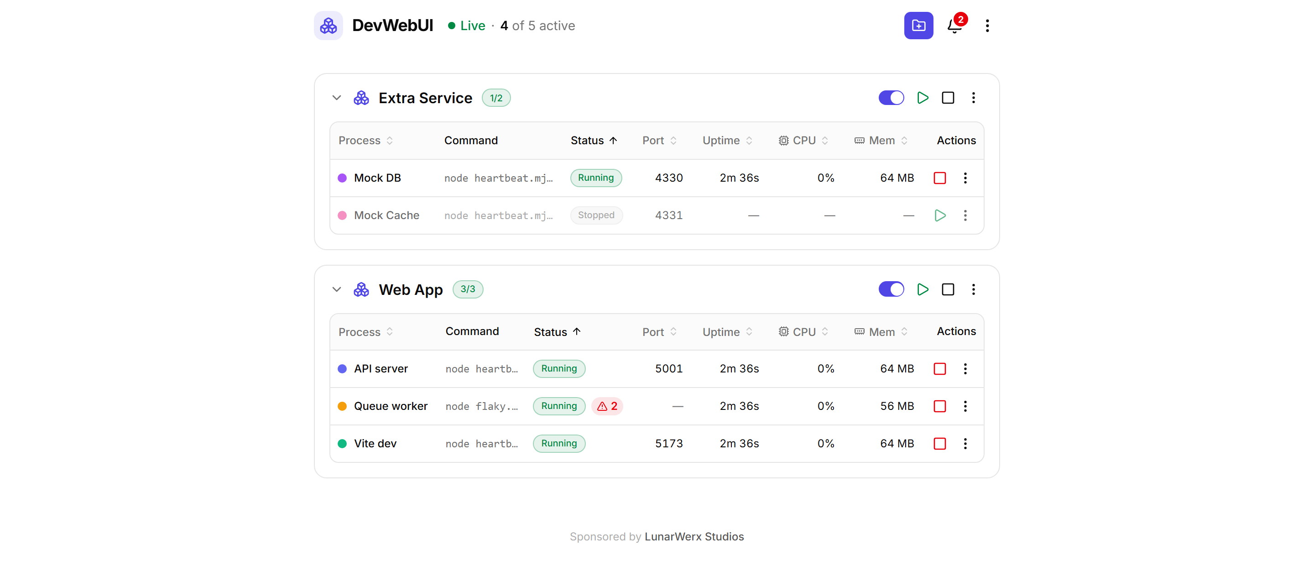This screenshot has height=566, width=1314.
Task: Stop all Extra Service processes
Action: point(948,98)
